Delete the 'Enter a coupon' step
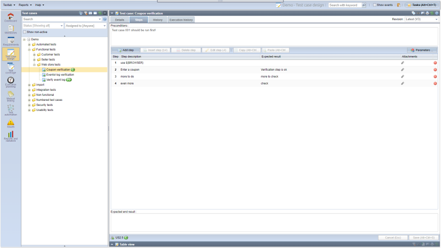 pyautogui.click(x=435, y=70)
